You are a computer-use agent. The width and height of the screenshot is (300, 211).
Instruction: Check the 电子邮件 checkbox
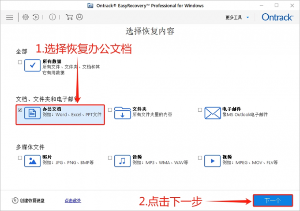tap(200, 110)
